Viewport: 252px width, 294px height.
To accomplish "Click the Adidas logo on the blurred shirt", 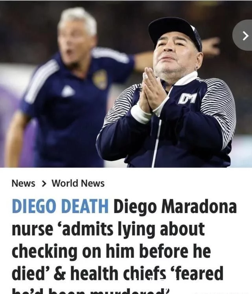I will [x=68, y=90].
